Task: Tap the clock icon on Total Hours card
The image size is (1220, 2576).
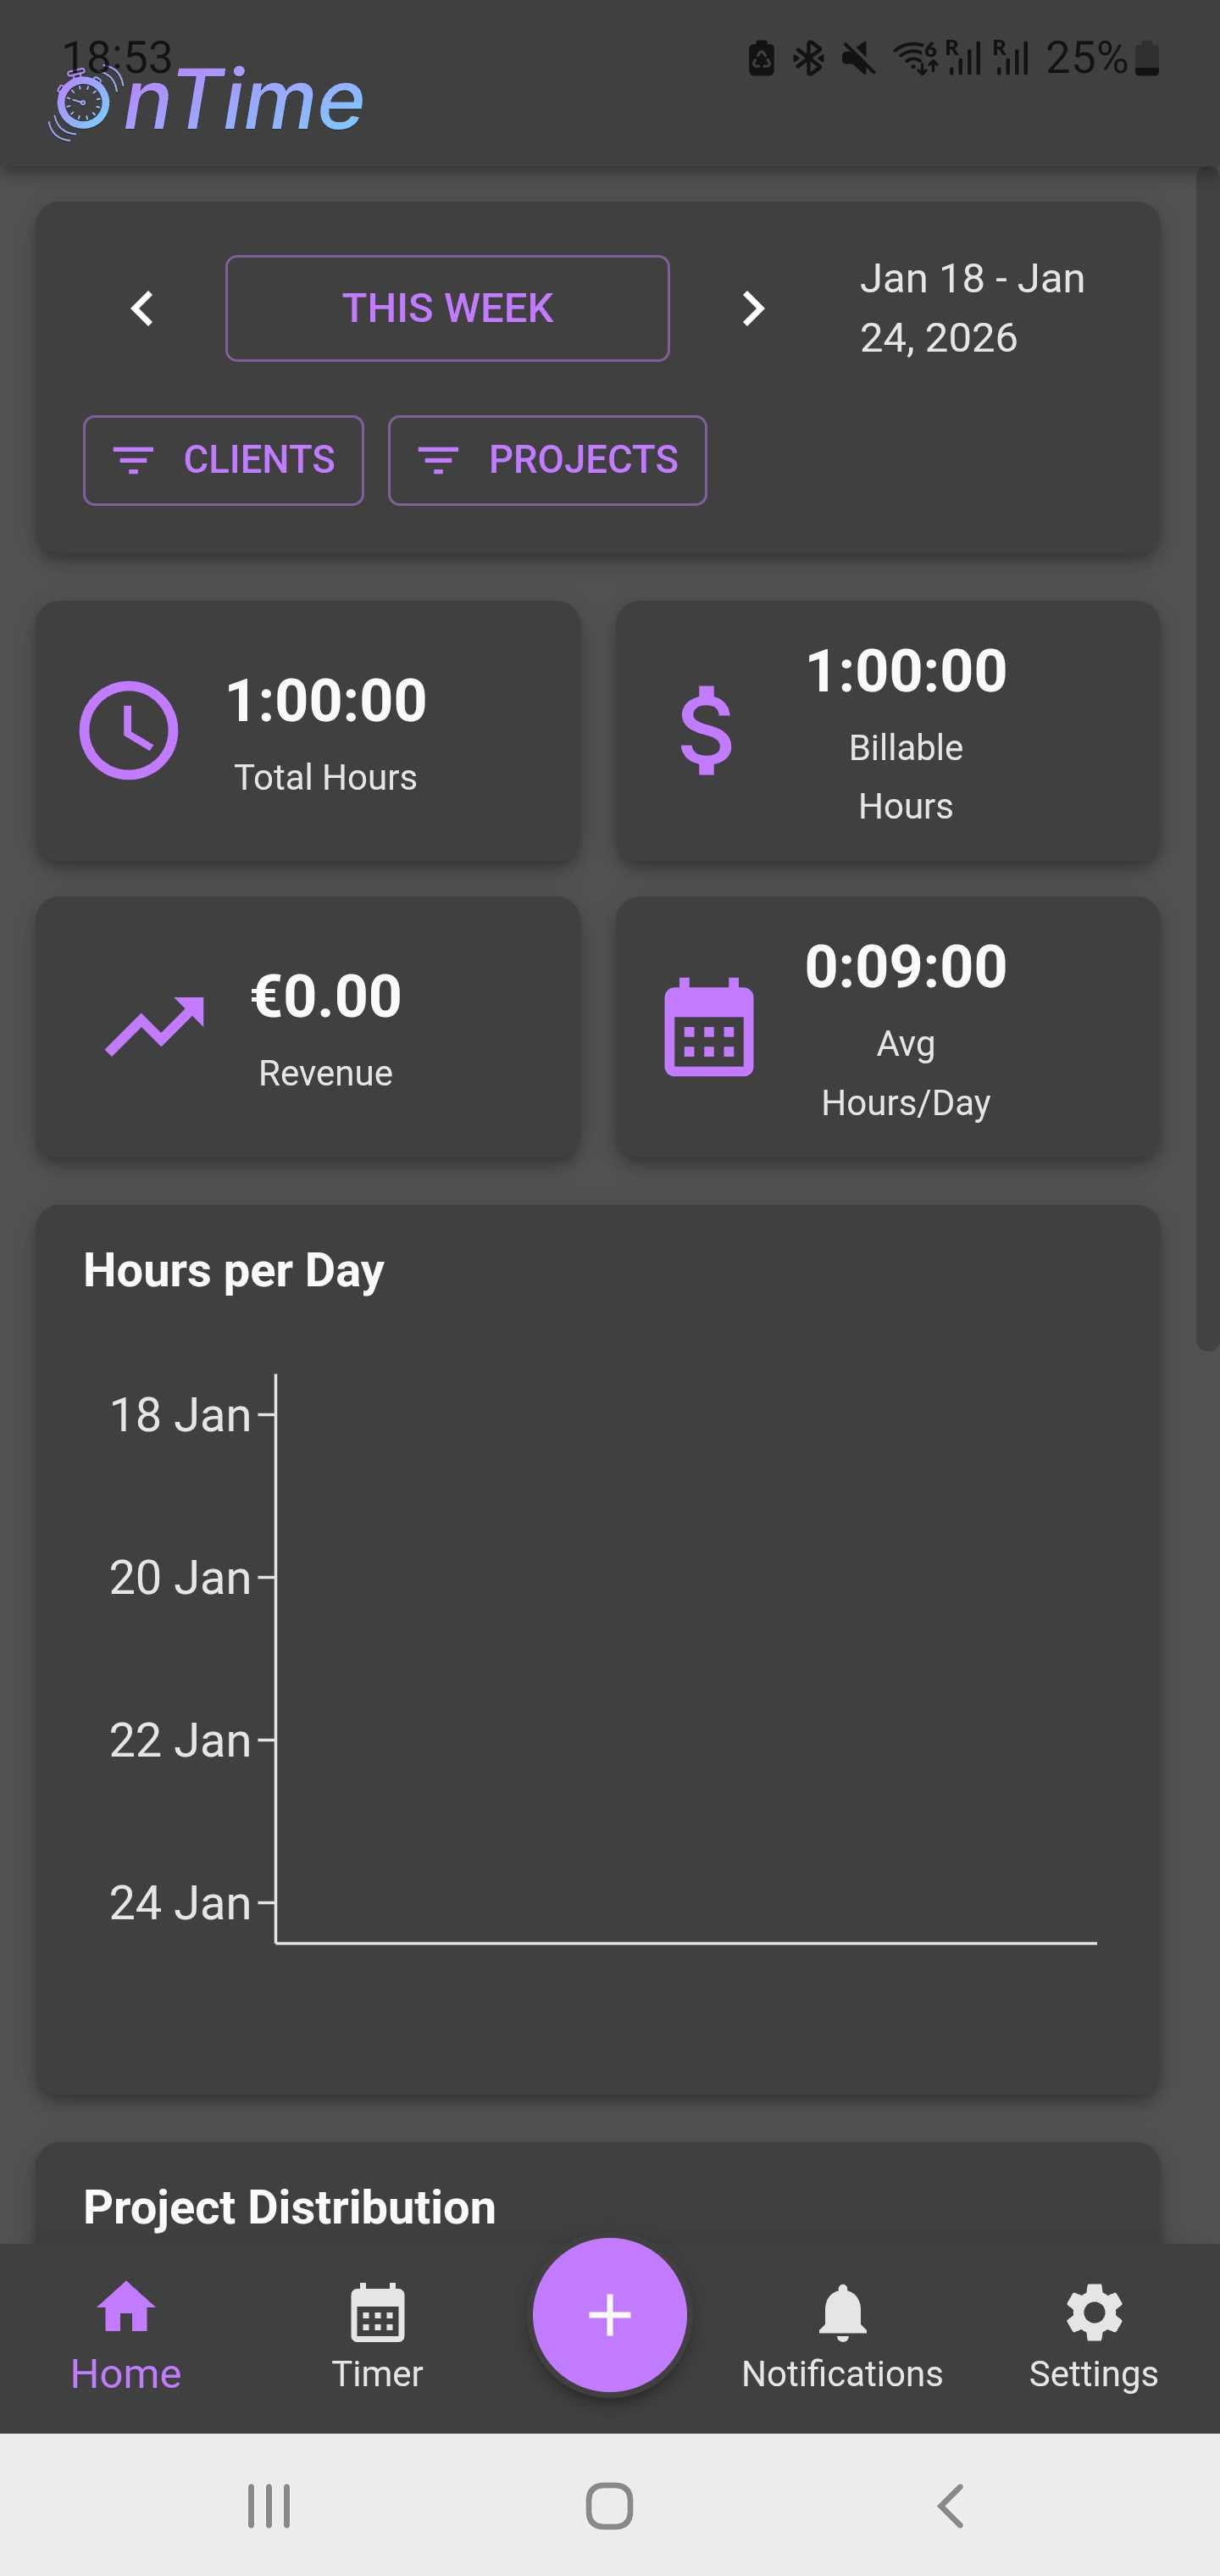Action: pos(129,730)
